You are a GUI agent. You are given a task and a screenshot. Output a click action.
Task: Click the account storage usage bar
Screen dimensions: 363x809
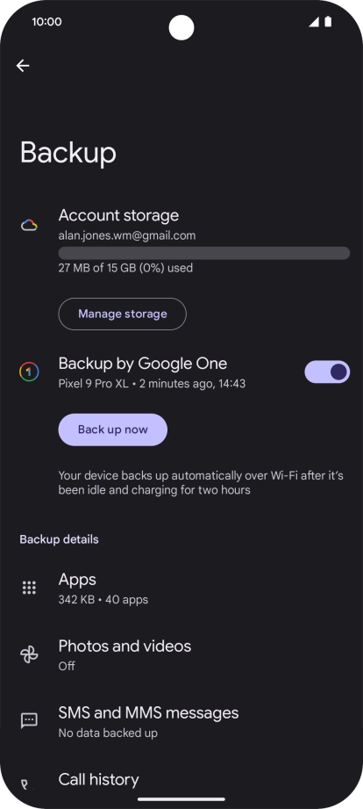pyautogui.click(x=204, y=253)
